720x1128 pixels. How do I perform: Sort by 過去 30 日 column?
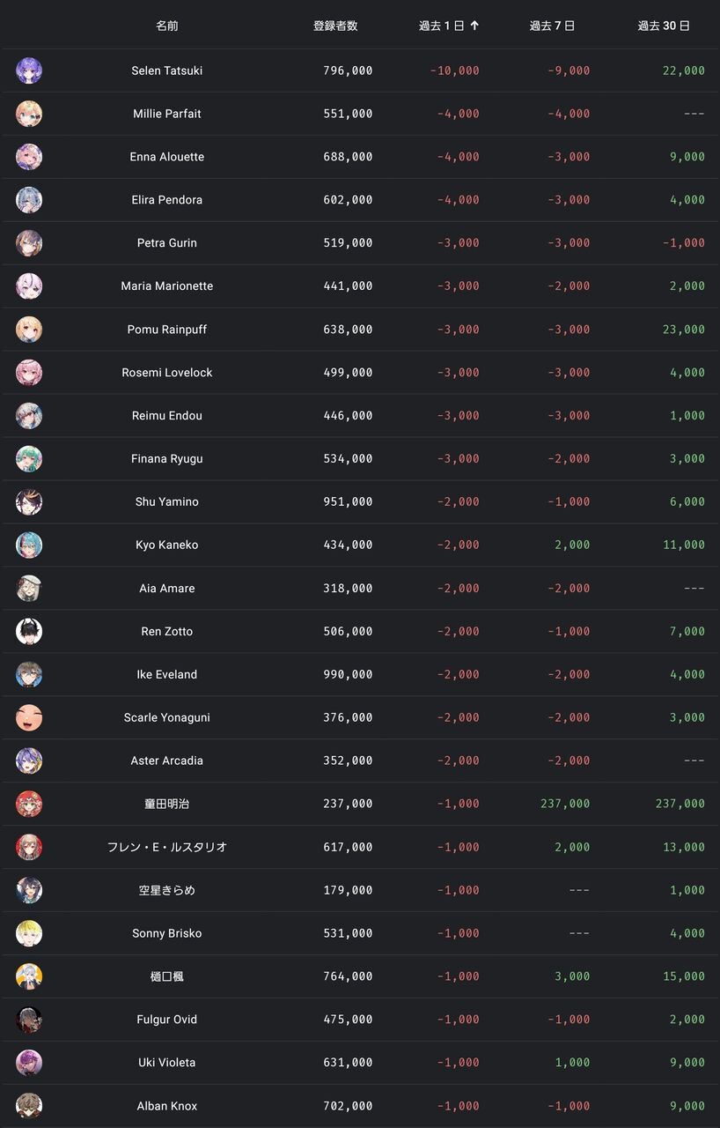pyautogui.click(x=664, y=26)
